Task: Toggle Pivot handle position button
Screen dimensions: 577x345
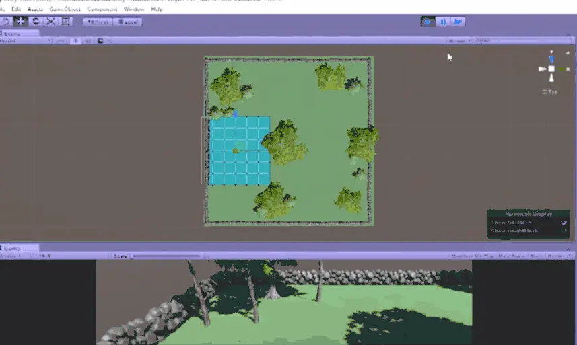Action: pyautogui.click(x=98, y=22)
